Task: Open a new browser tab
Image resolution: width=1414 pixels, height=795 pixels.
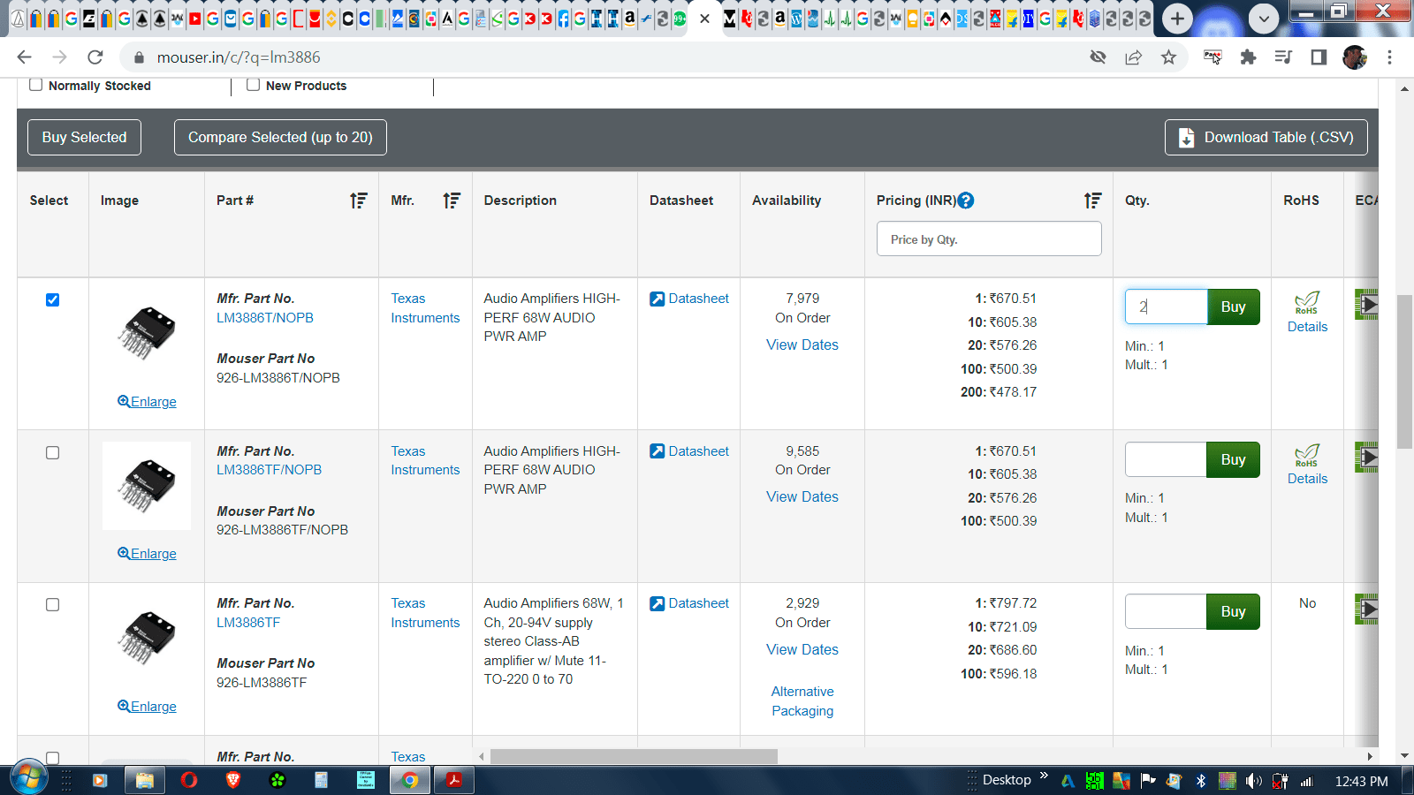Action: [x=1177, y=19]
